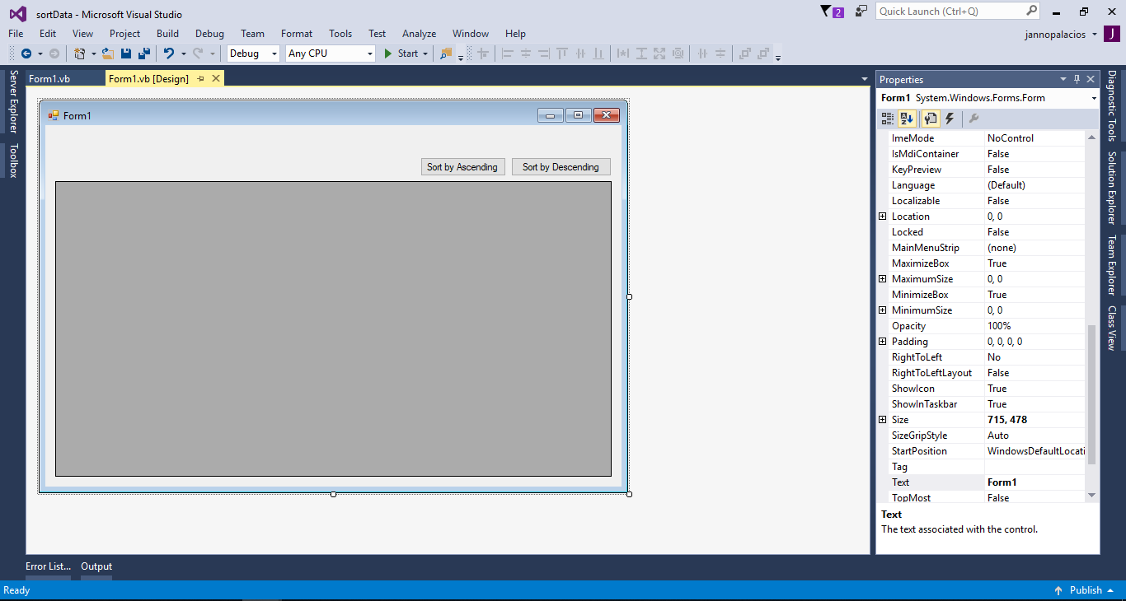The image size is (1126, 601).
Task: Click the Open File folder icon
Action: pyautogui.click(x=107, y=54)
